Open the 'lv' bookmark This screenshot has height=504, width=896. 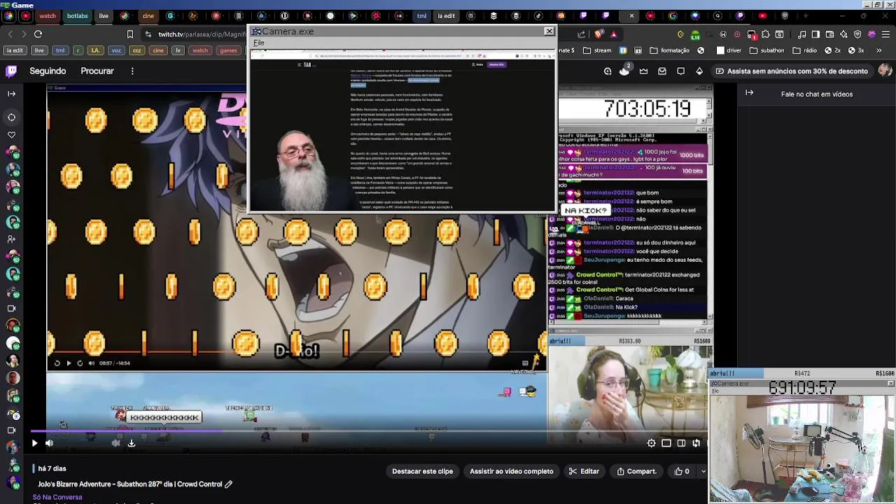[178, 50]
